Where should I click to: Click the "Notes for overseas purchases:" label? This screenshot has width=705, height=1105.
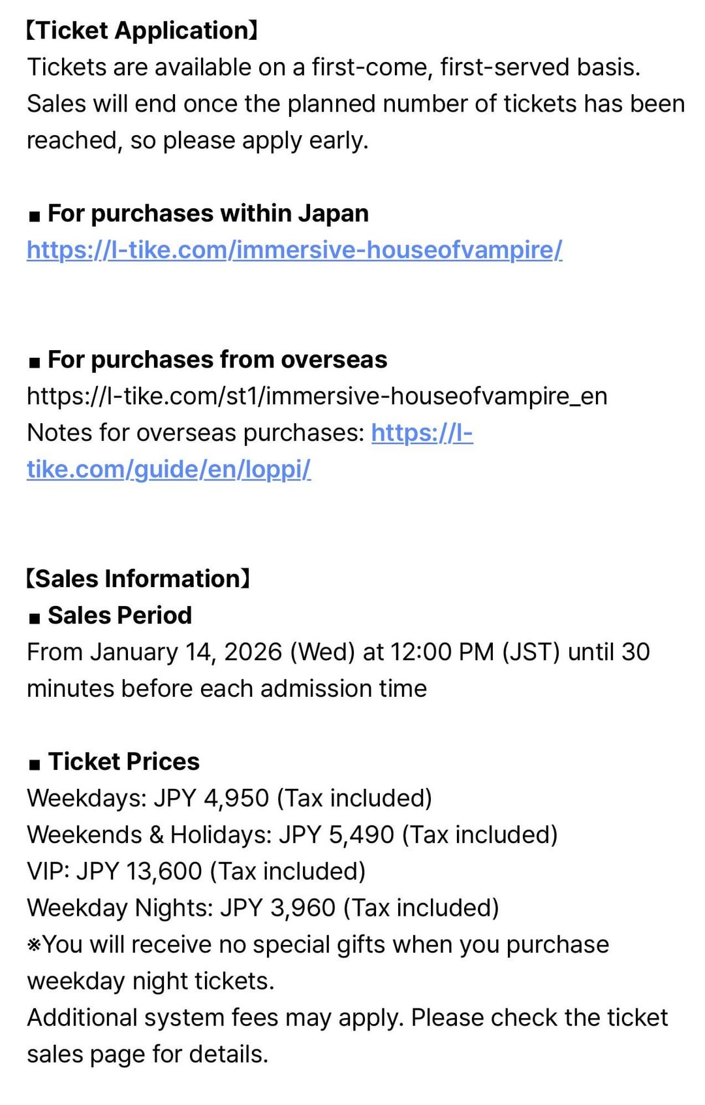(x=195, y=433)
